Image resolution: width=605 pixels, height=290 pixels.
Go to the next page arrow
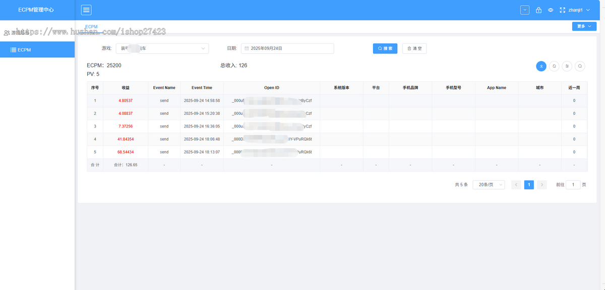(x=542, y=185)
